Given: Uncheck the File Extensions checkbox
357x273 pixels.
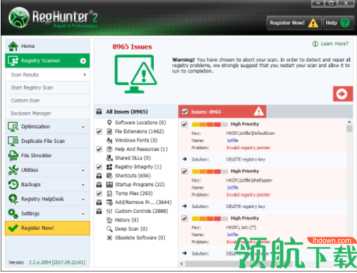Looking at the screenshot, I should [x=99, y=131].
